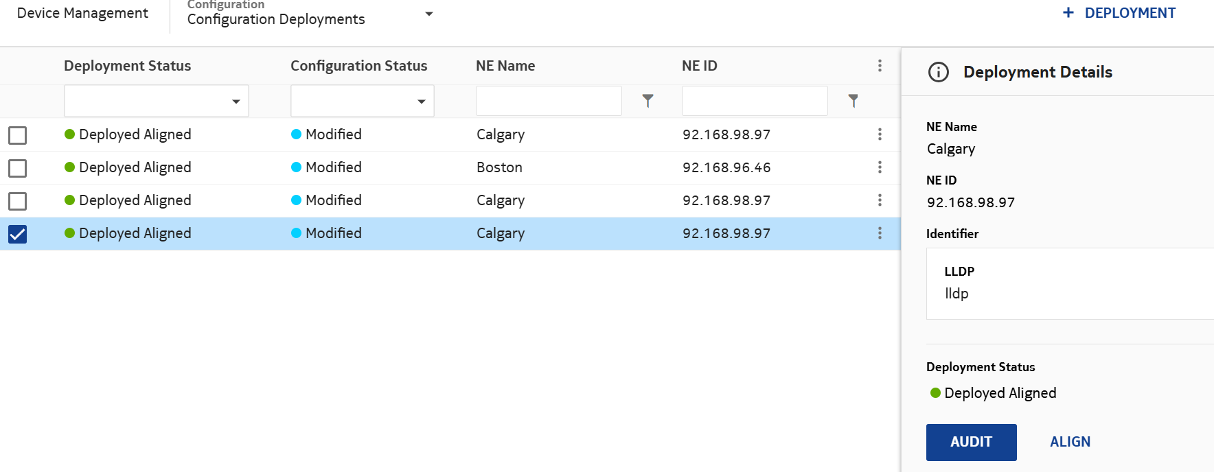This screenshot has height=472, width=1214.
Task: Open table column options kebab menu in header
Action: point(880,66)
